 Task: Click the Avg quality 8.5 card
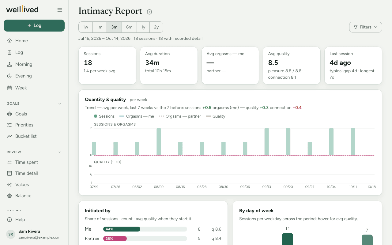pyautogui.click(x=292, y=66)
